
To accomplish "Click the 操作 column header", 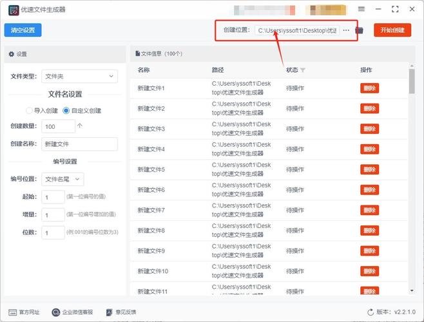I will point(366,70).
